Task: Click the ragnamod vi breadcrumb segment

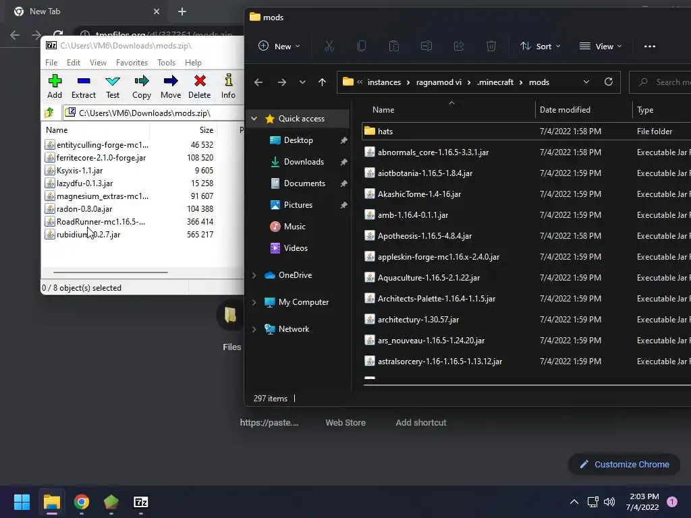Action: 439,82
